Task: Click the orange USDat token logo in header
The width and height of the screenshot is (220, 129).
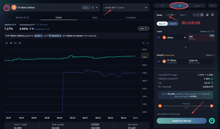Action: (14, 7)
